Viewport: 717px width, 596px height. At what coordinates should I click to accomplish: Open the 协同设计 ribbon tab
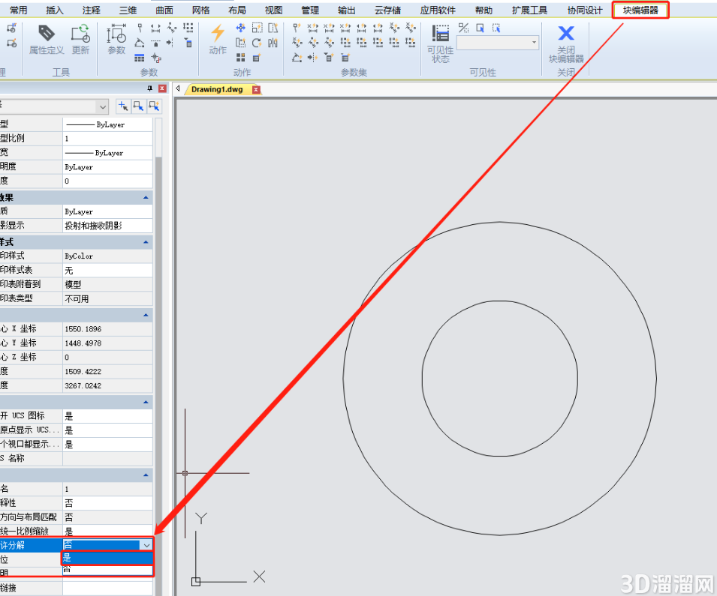click(x=585, y=10)
